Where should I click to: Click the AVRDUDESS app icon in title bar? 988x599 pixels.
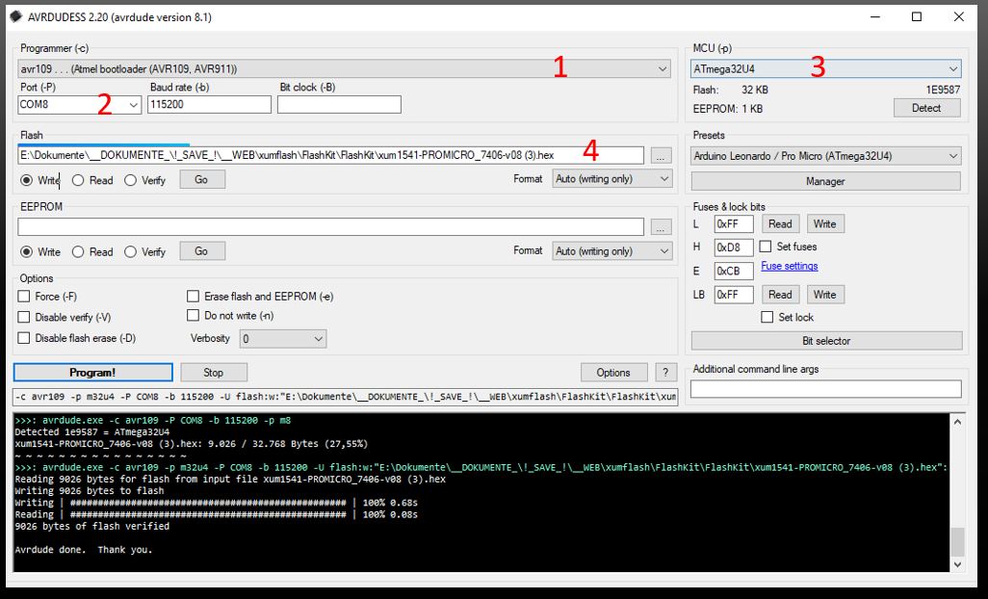[15, 17]
